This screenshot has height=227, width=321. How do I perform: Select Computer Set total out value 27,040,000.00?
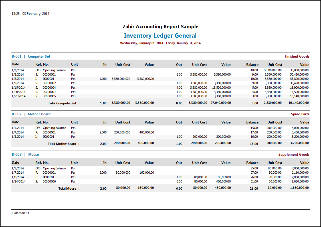221,103
